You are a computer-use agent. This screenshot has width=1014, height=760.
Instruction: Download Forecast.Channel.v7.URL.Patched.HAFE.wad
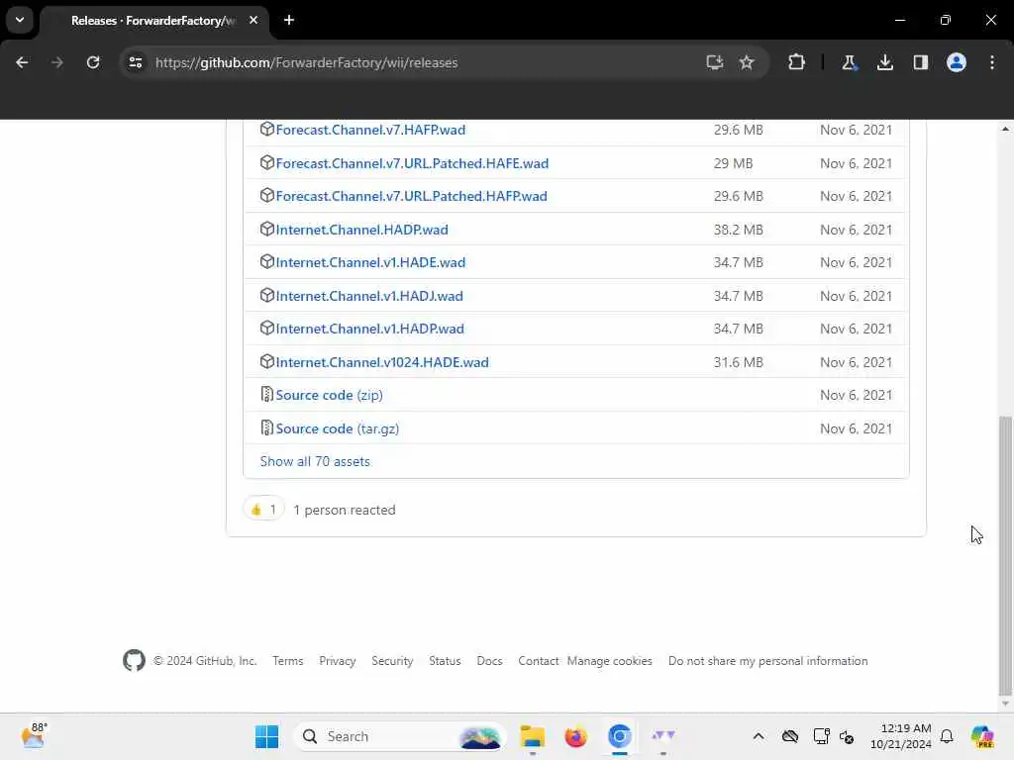(x=412, y=163)
